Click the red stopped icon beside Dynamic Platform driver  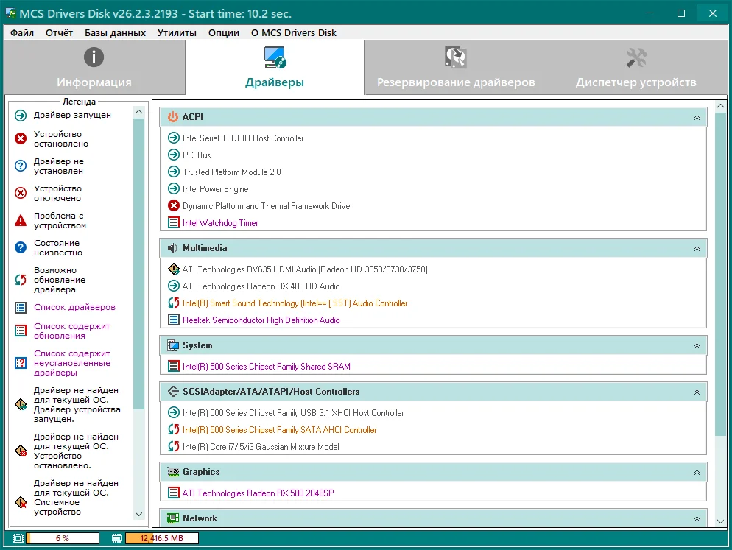pyautogui.click(x=174, y=206)
